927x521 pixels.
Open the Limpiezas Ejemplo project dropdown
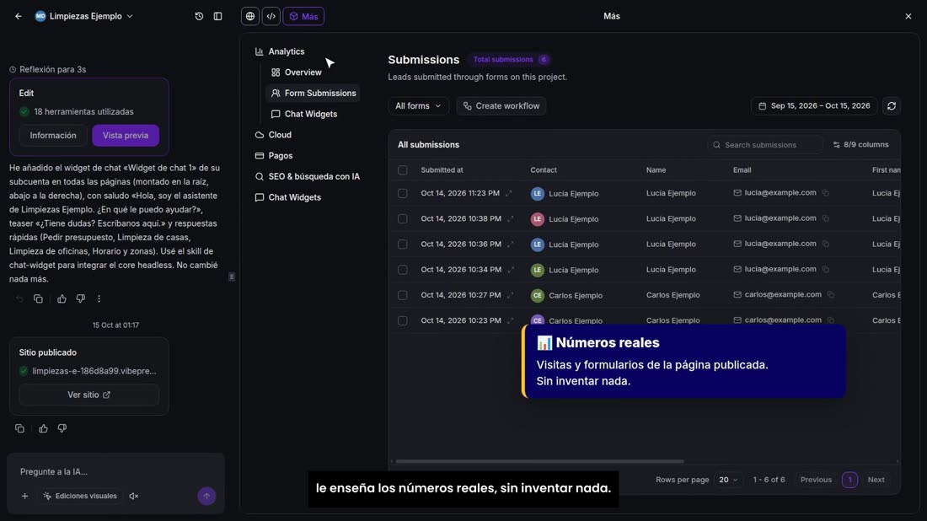[x=84, y=17]
